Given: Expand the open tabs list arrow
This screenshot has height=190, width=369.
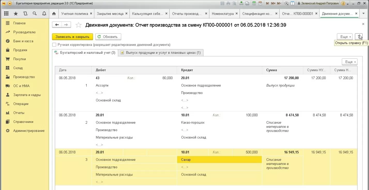Looking at the screenshot, I should click(x=364, y=14).
